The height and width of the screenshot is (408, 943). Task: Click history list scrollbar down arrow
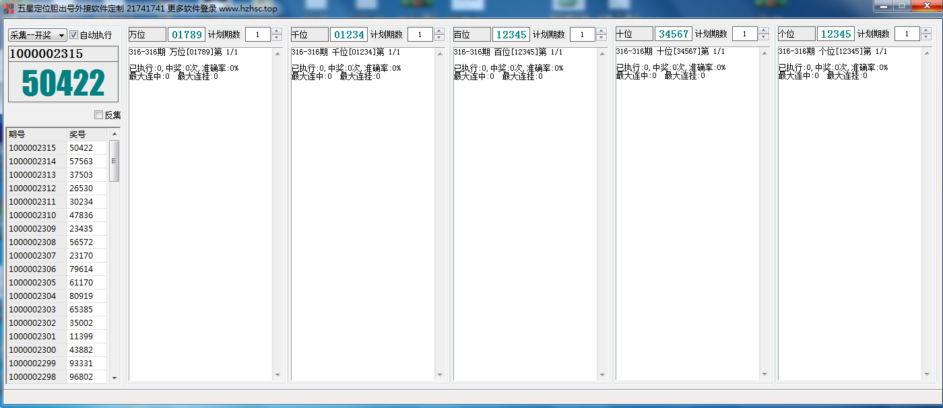tap(114, 378)
